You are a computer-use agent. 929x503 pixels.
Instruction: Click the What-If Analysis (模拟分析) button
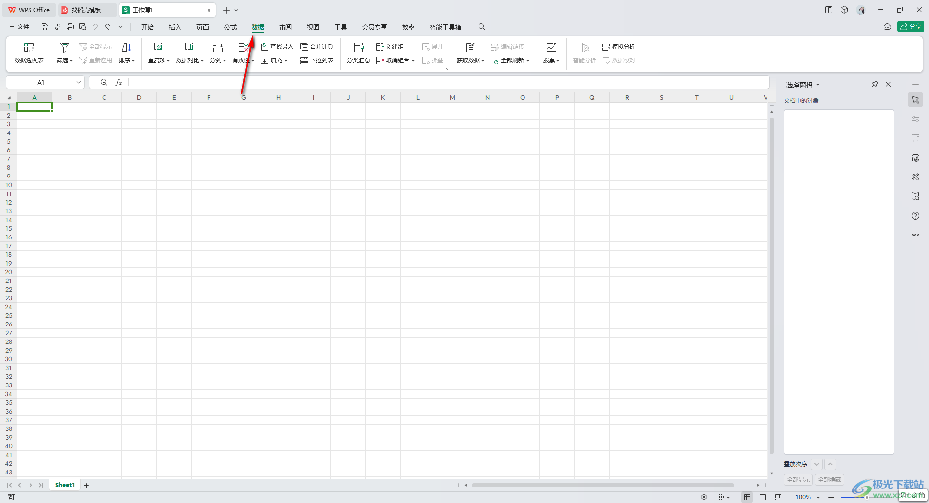click(619, 47)
